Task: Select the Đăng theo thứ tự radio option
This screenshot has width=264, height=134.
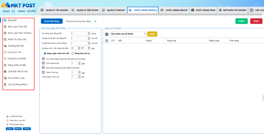Action: coord(73,53)
